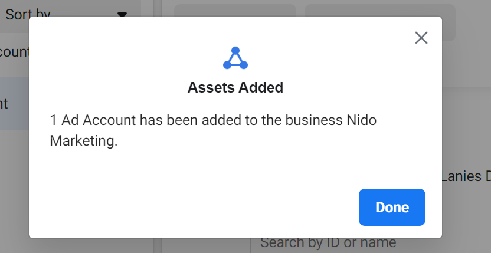The image size is (491, 253).
Task: Click the first grey box above dialog
Action: pyautogui.click(x=235, y=11)
